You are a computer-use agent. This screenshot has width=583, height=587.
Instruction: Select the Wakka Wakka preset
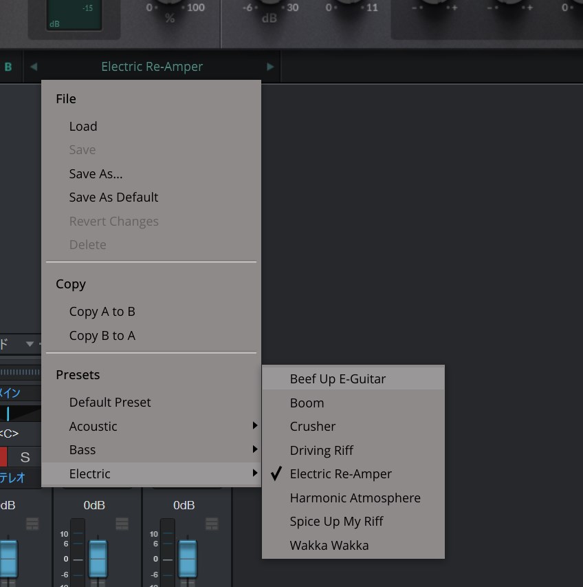point(329,546)
